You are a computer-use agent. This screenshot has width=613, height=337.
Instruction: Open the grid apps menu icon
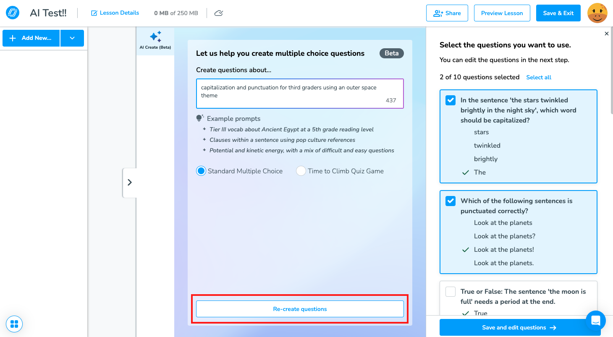click(x=14, y=324)
